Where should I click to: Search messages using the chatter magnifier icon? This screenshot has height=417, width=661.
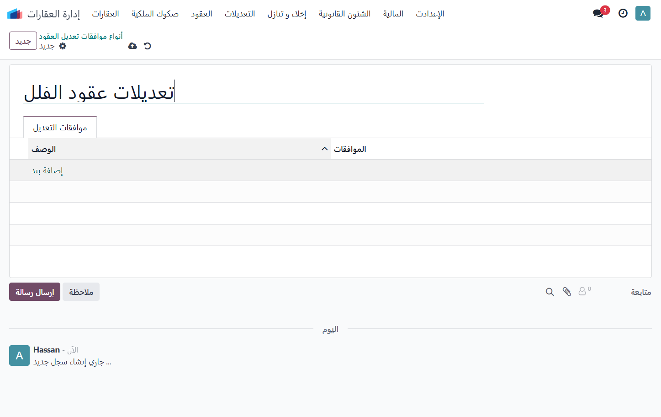point(550,292)
